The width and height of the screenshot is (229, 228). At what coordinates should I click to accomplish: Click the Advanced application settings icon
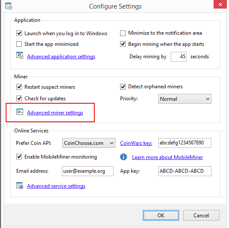(20, 55)
